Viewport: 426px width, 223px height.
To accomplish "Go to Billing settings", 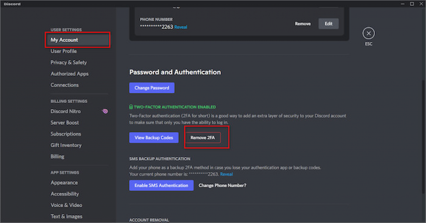I will [x=57, y=156].
